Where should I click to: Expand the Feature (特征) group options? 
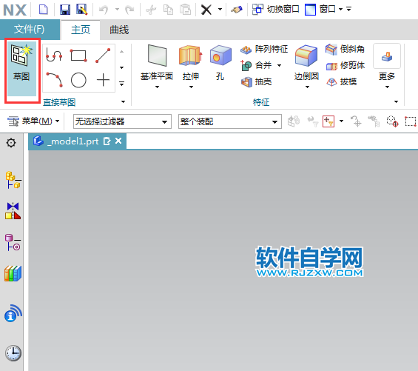click(x=396, y=101)
